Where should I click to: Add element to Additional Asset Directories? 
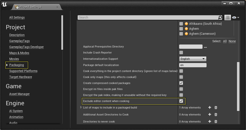[210, 114]
